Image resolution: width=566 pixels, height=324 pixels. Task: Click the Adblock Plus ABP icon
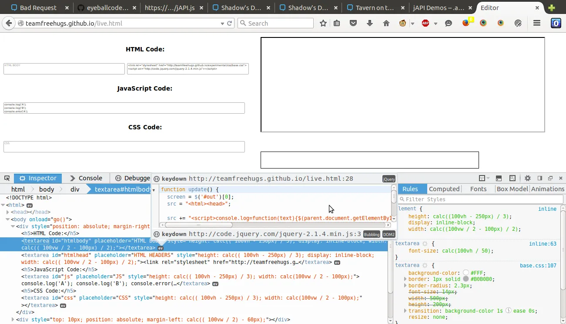click(x=425, y=23)
